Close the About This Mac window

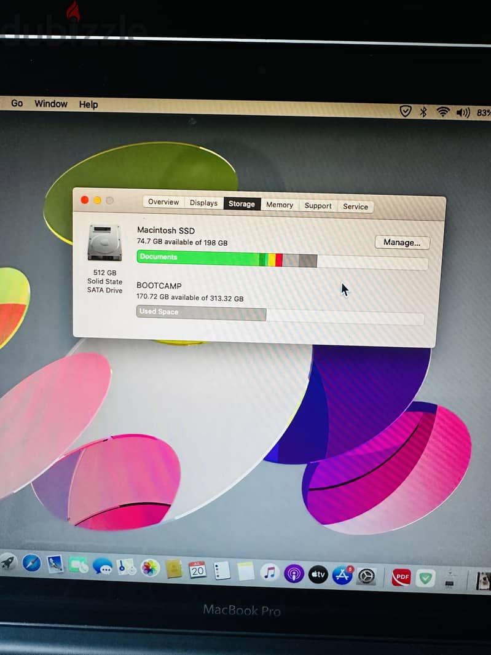84,200
